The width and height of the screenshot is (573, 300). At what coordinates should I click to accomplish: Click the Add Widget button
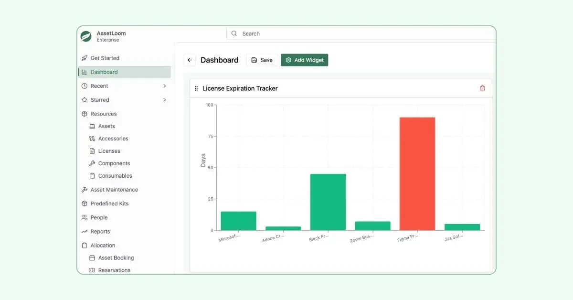pyautogui.click(x=304, y=60)
